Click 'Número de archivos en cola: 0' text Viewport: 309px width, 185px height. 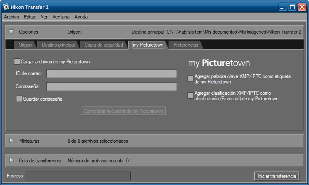pos(98,161)
